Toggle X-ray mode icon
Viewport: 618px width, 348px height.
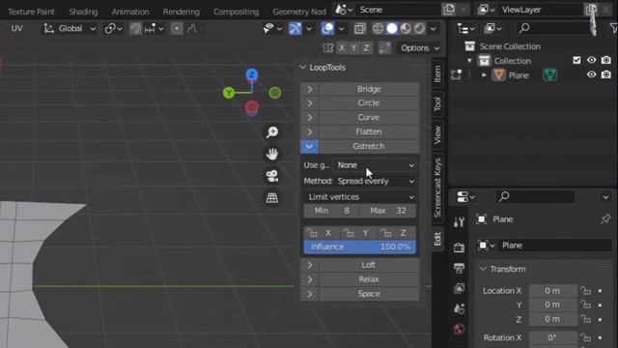pos(359,28)
